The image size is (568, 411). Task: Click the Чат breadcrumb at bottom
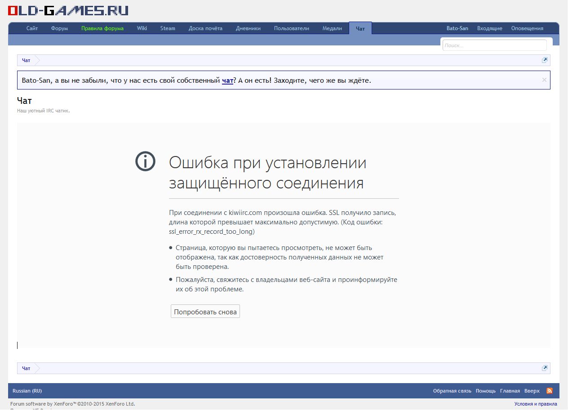26,368
